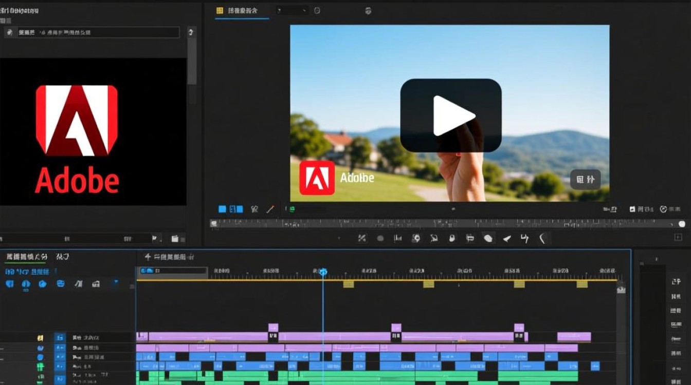Click the curved bracket icon at transport bar end
This screenshot has height=385, width=691.
(542, 238)
